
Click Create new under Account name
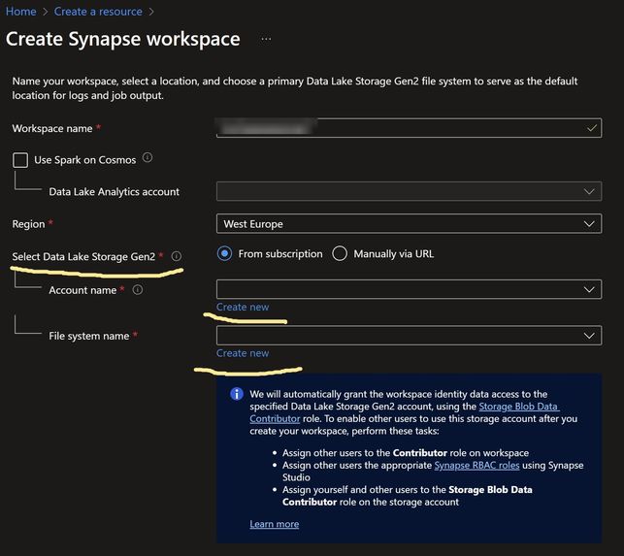coord(243,307)
